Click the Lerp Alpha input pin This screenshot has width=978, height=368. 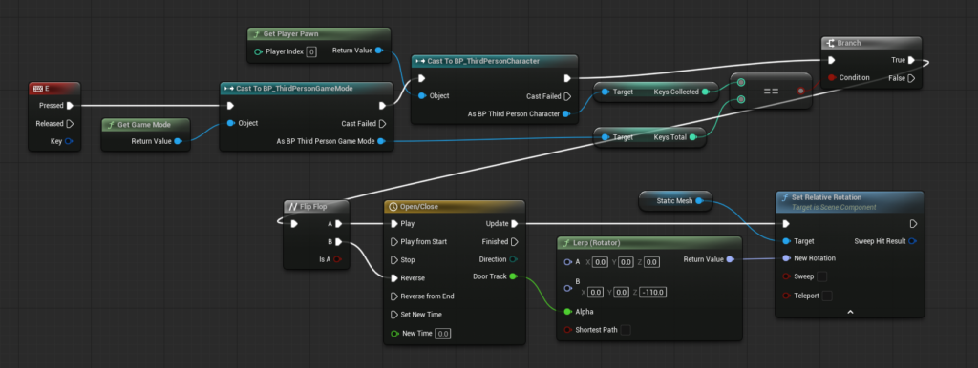pyautogui.click(x=567, y=312)
